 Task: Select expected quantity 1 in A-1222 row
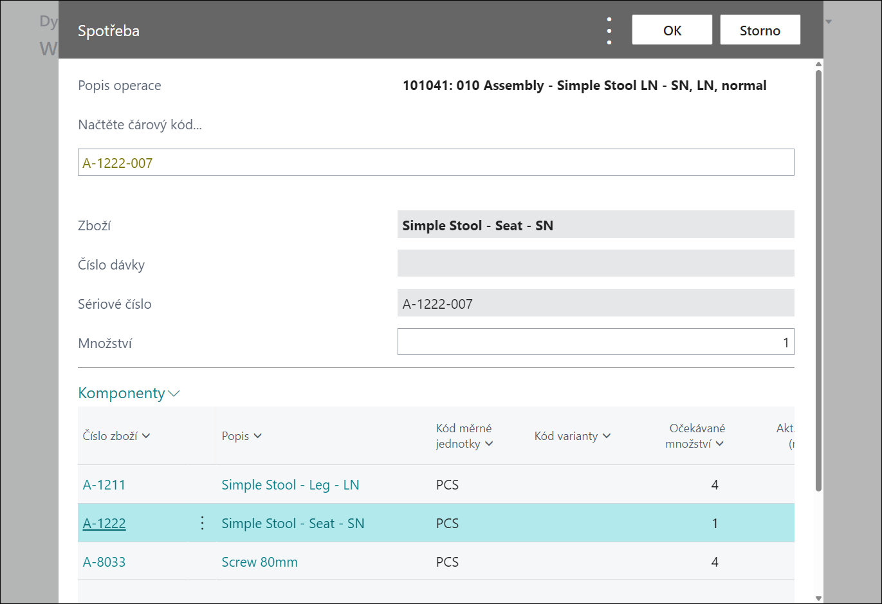click(715, 524)
